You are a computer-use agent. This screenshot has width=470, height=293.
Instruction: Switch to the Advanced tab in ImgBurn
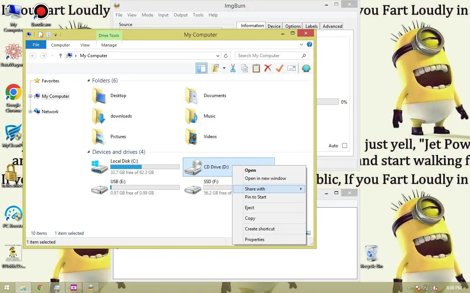[332, 26]
